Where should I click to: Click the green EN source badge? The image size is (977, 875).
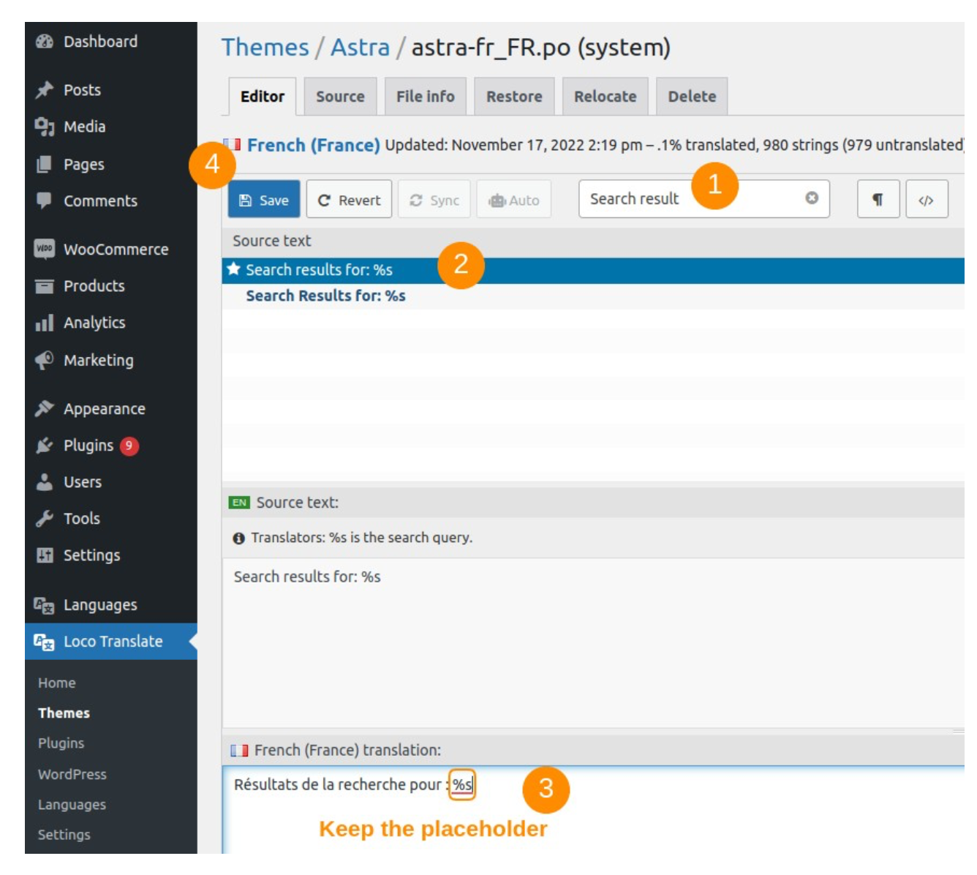(239, 503)
